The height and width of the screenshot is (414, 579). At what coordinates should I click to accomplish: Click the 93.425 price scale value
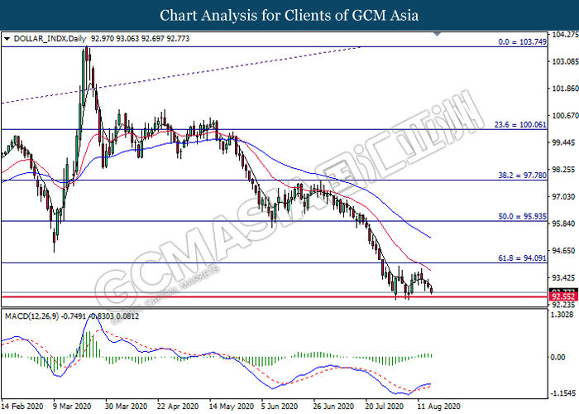click(564, 277)
